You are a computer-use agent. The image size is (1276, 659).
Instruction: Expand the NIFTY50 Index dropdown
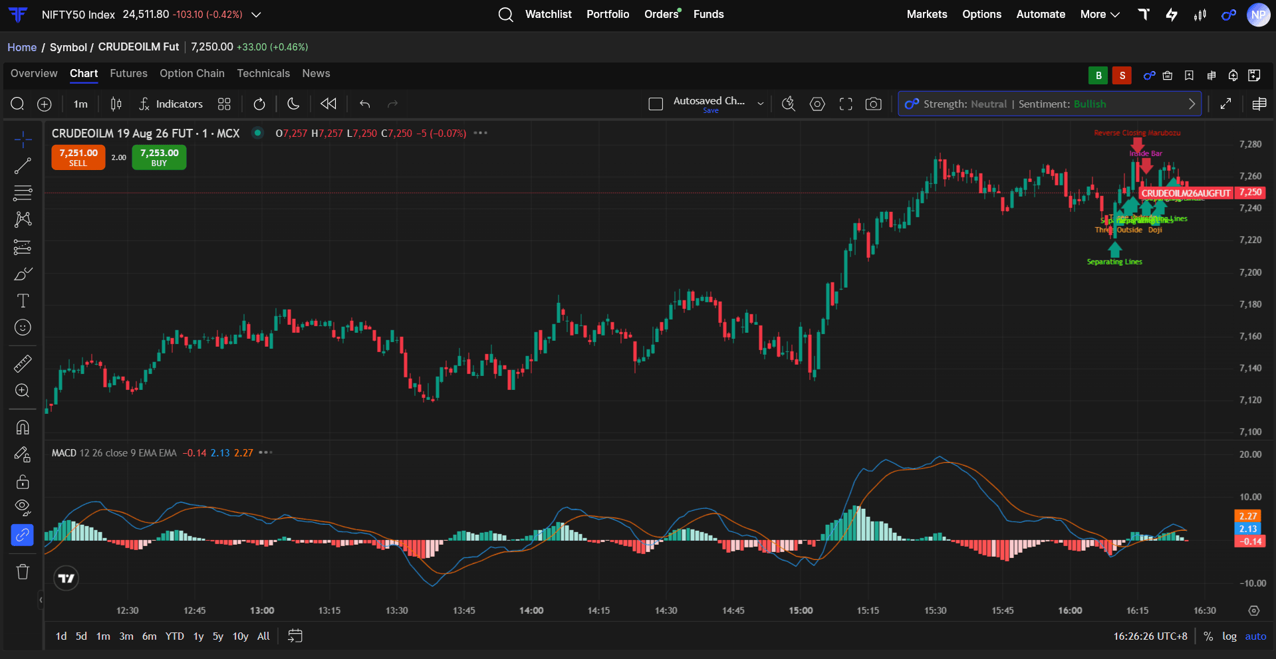[256, 15]
